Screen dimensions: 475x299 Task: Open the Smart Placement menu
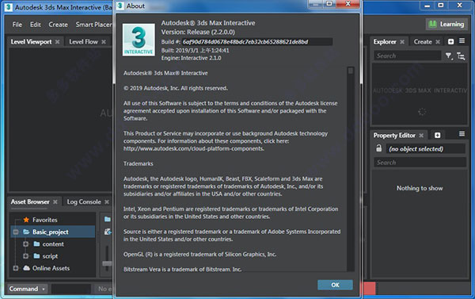coord(93,25)
